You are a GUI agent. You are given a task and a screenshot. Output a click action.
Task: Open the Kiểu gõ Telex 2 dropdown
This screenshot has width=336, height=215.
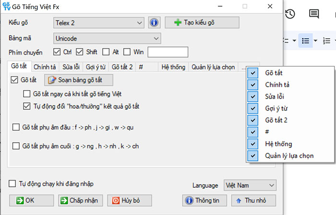click(x=98, y=23)
